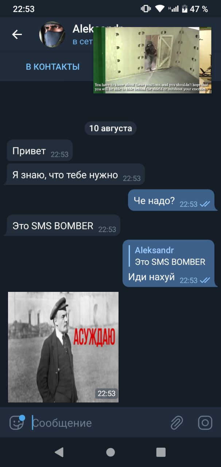Select incoming Это SMS BOMBER message bubble
The image size is (221, 467).
(63, 225)
